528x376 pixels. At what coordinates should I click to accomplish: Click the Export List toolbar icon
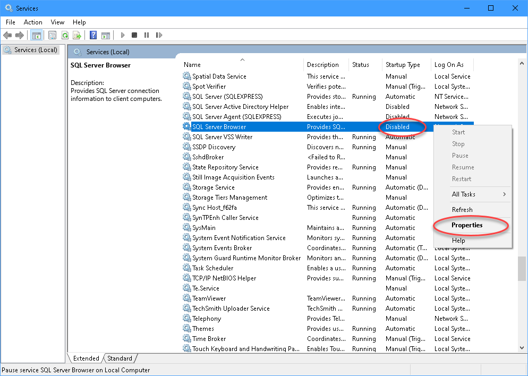click(x=77, y=35)
